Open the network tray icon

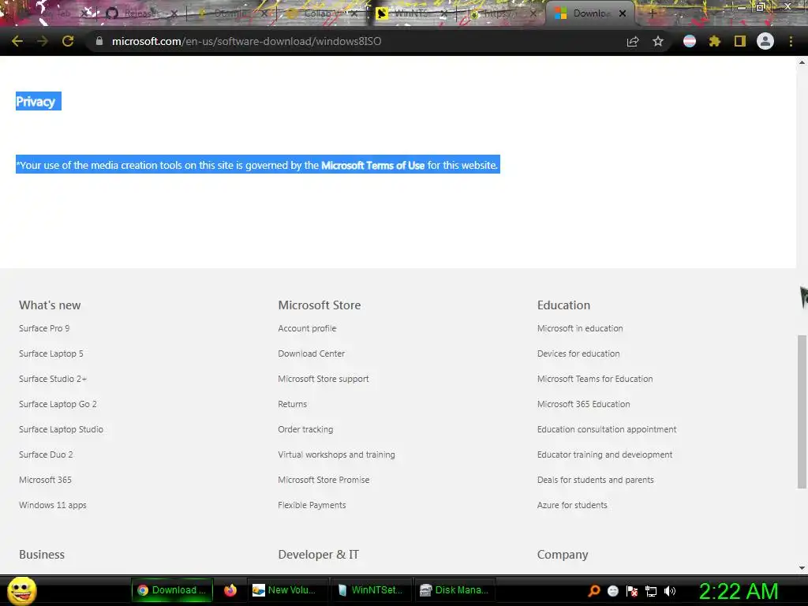click(x=651, y=590)
